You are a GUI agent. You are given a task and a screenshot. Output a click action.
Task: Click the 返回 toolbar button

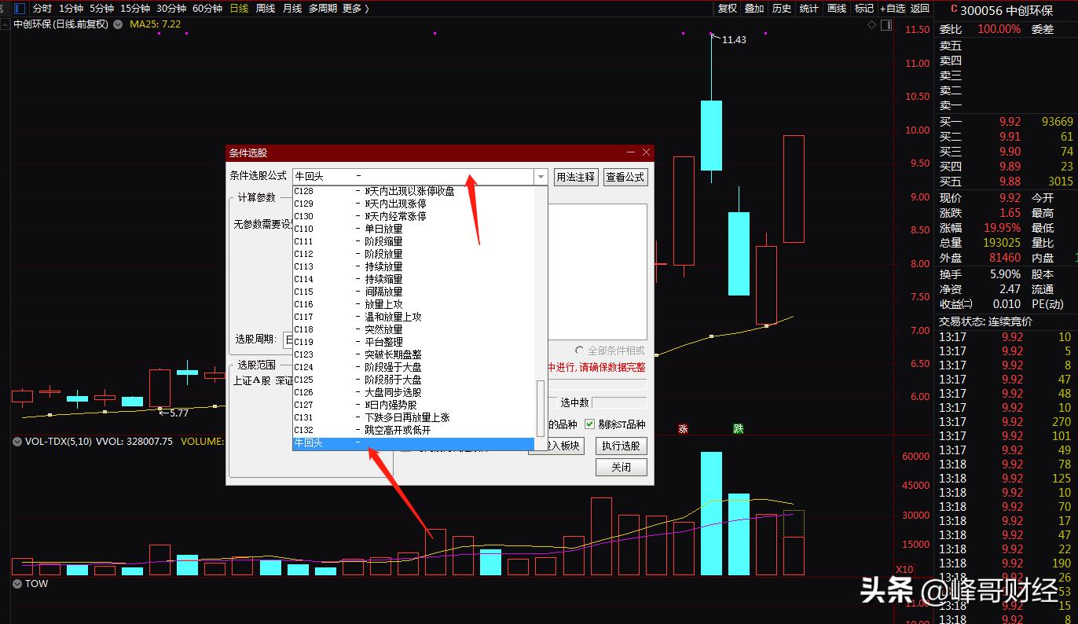click(x=920, y=9)
